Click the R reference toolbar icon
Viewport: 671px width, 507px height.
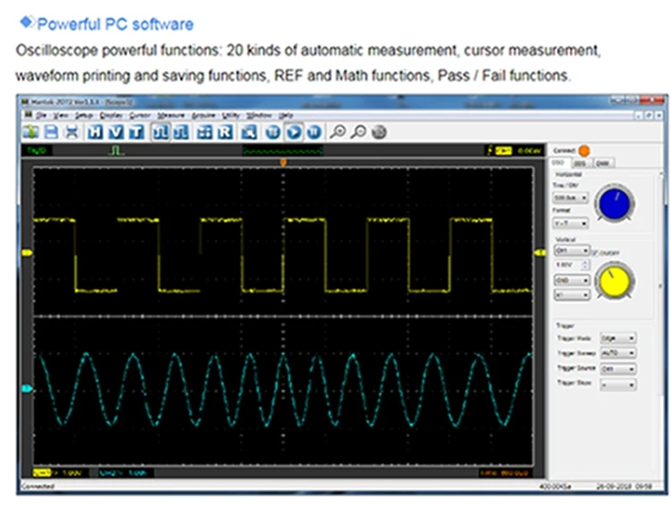pos(224,131)
